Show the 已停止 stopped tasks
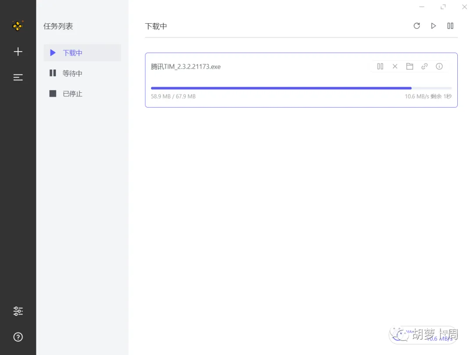474x355 pixels. pyautogui.click(x=82, y=94)
